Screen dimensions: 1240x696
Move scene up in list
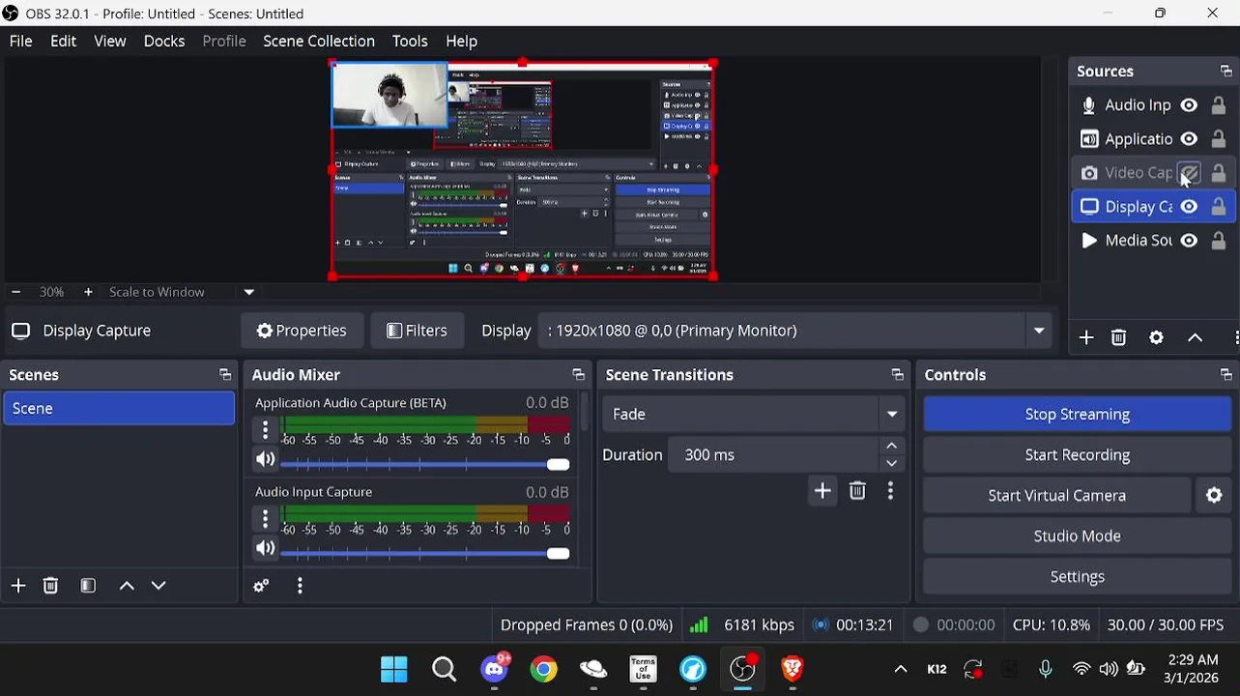point(127,586)
